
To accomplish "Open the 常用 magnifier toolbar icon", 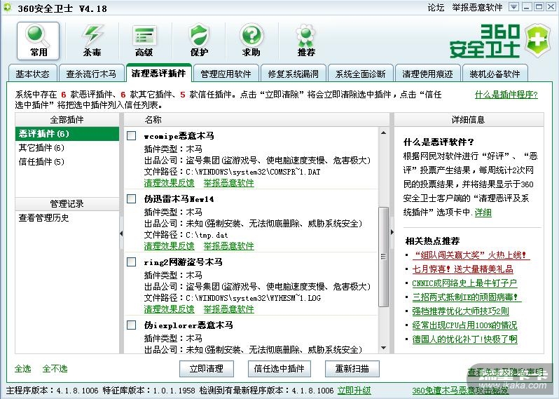I will (38, 41).
